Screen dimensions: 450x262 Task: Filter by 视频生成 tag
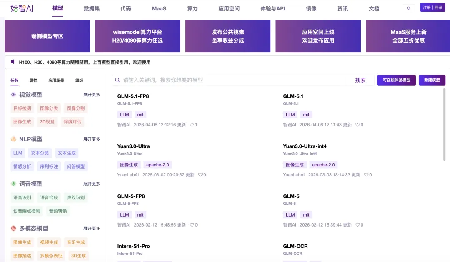49,242
